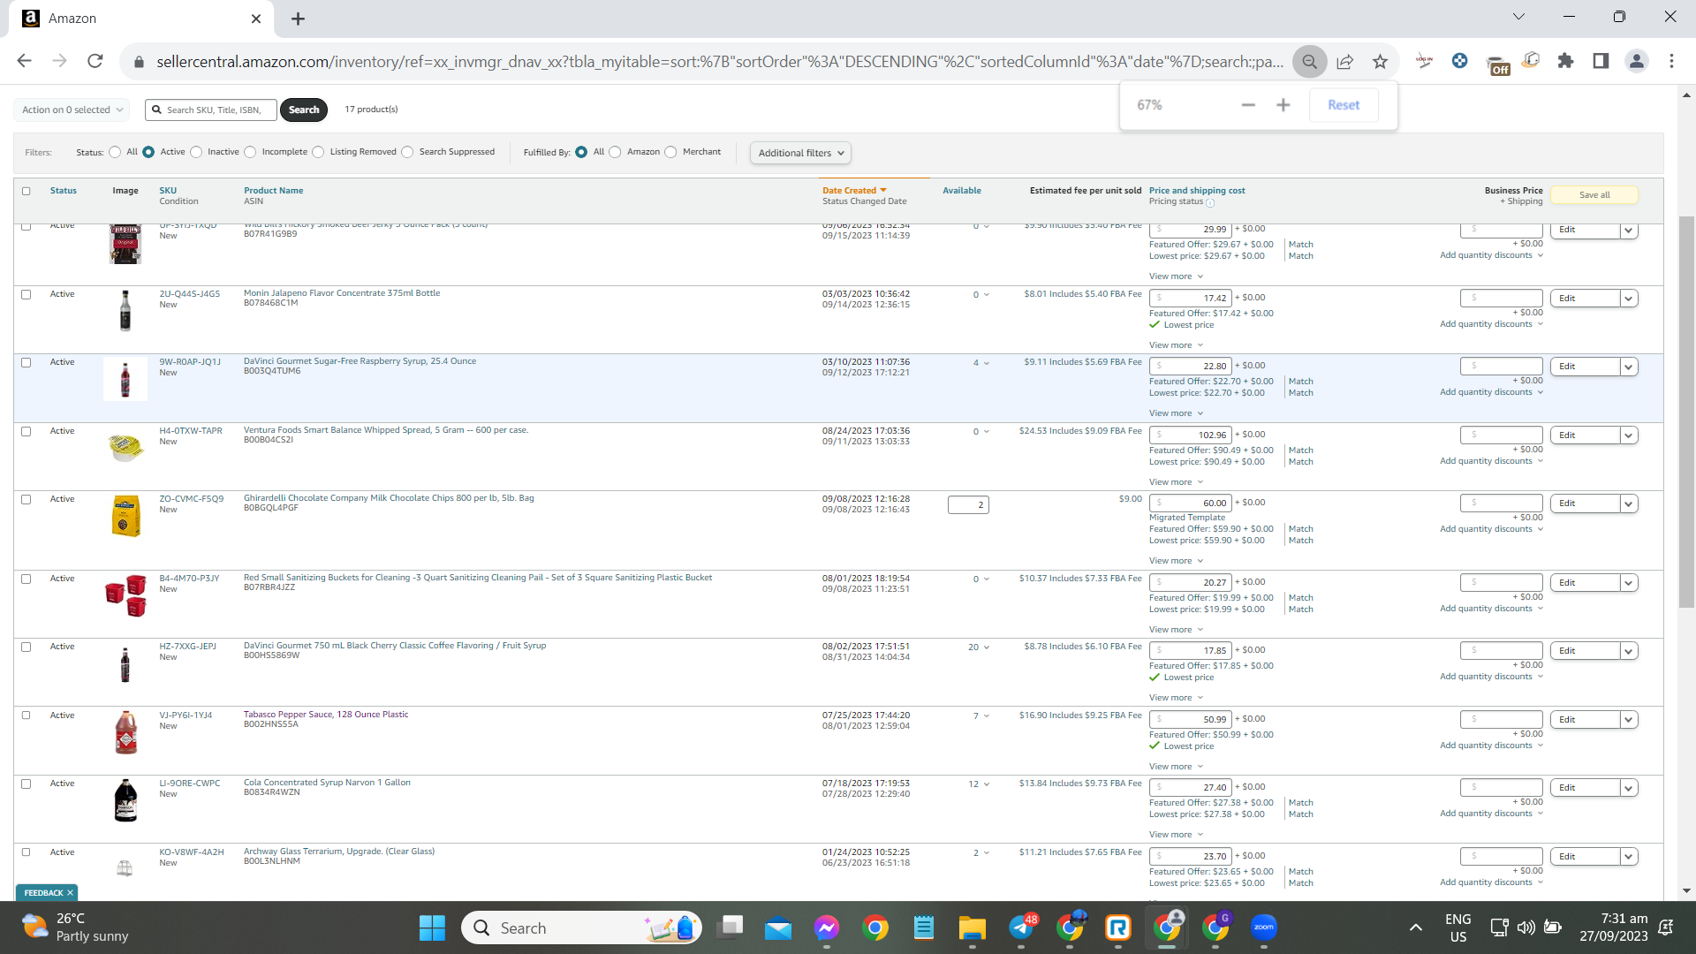The width and height of the screenshot is (1696, 954).
Task: Select the Listing Removed filter
Action: (x=318, y=152)
